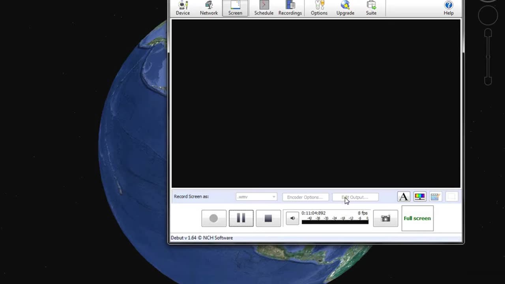The width and height of the screenshot is (505, 284).
Task: Select the Screen capture source
Action: tap(235, 8)
